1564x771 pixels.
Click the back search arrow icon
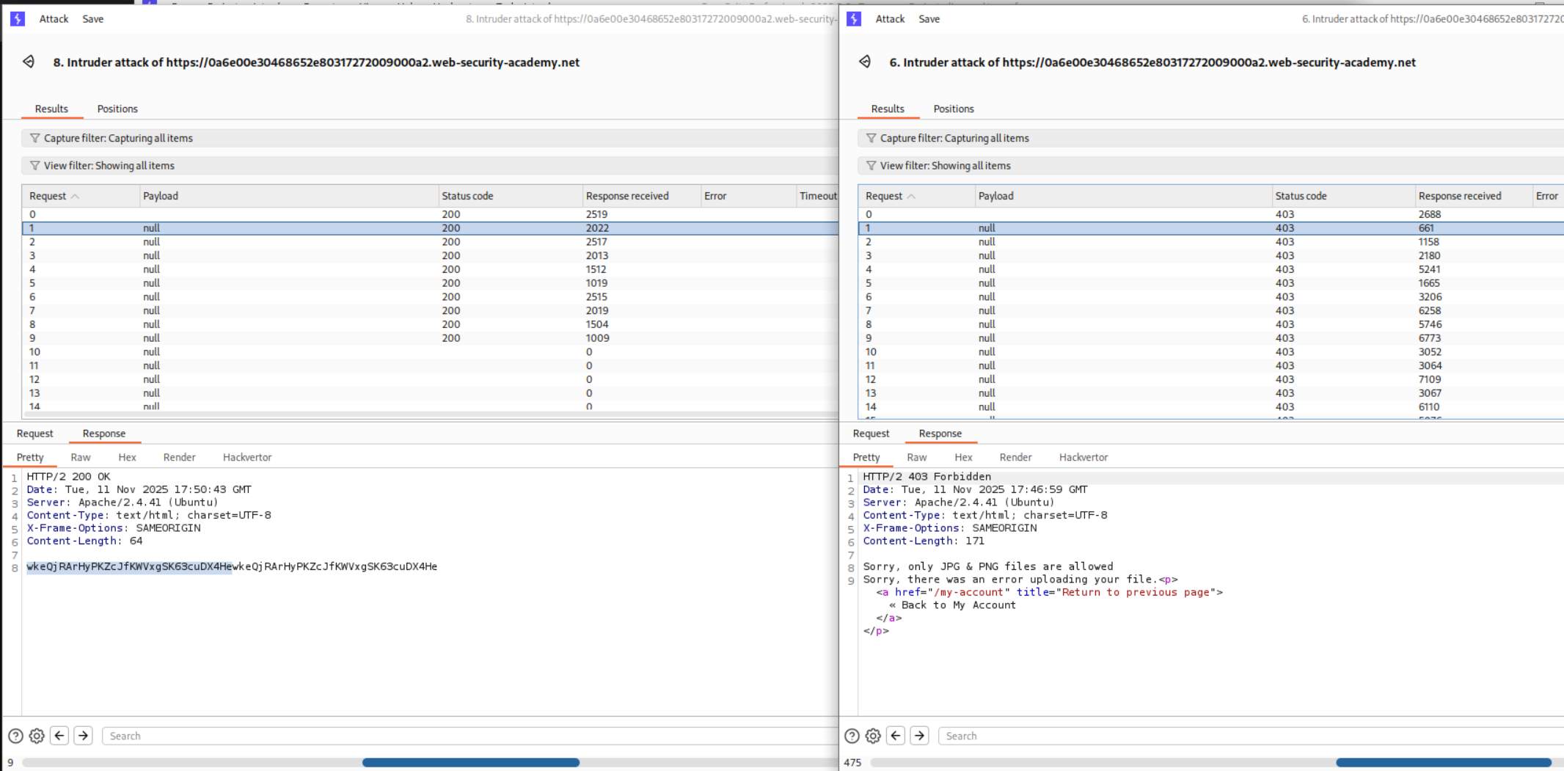pyautogui.click(x=59, y=735)
